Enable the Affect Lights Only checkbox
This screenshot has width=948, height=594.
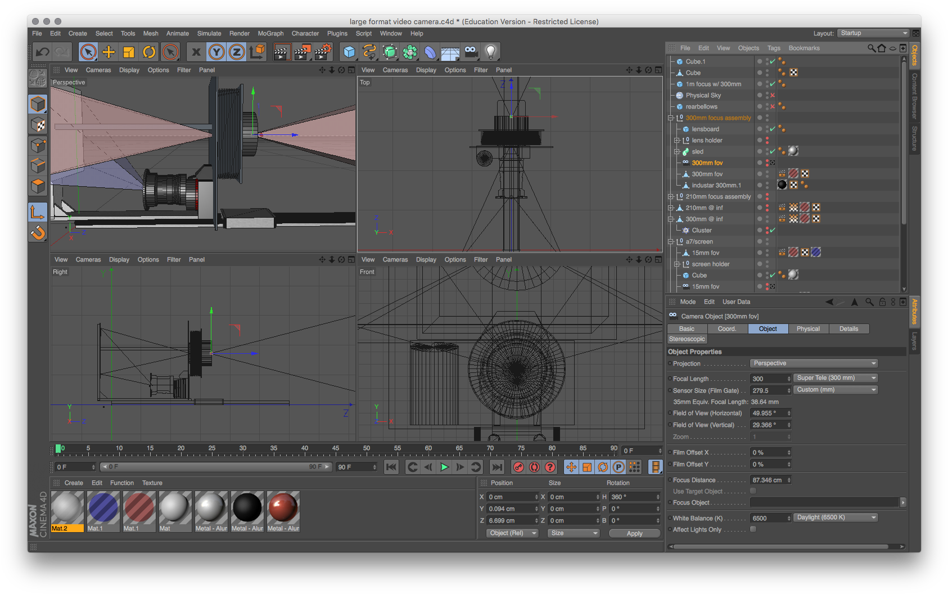753,529
